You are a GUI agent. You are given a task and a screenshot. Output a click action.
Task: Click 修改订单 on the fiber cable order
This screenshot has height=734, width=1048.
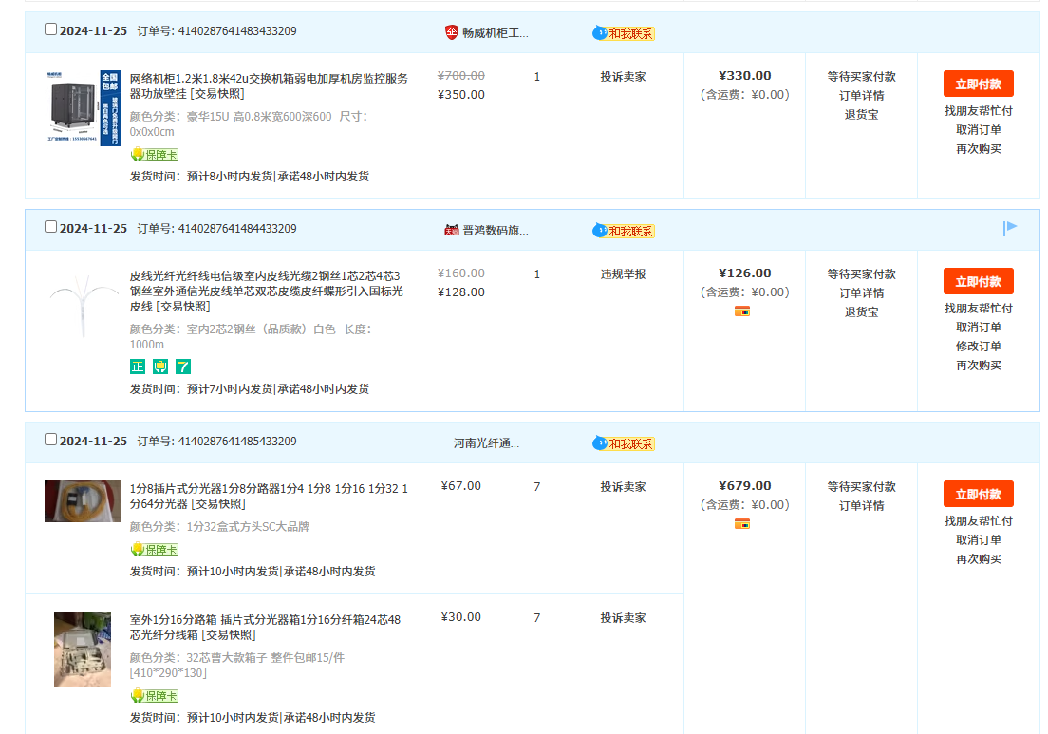[x=978, y=347]
